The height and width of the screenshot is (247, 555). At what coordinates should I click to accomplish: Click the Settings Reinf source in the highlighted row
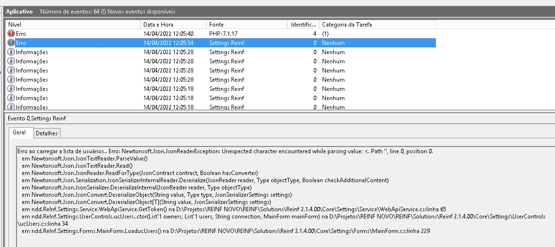(x=227, y=43)
